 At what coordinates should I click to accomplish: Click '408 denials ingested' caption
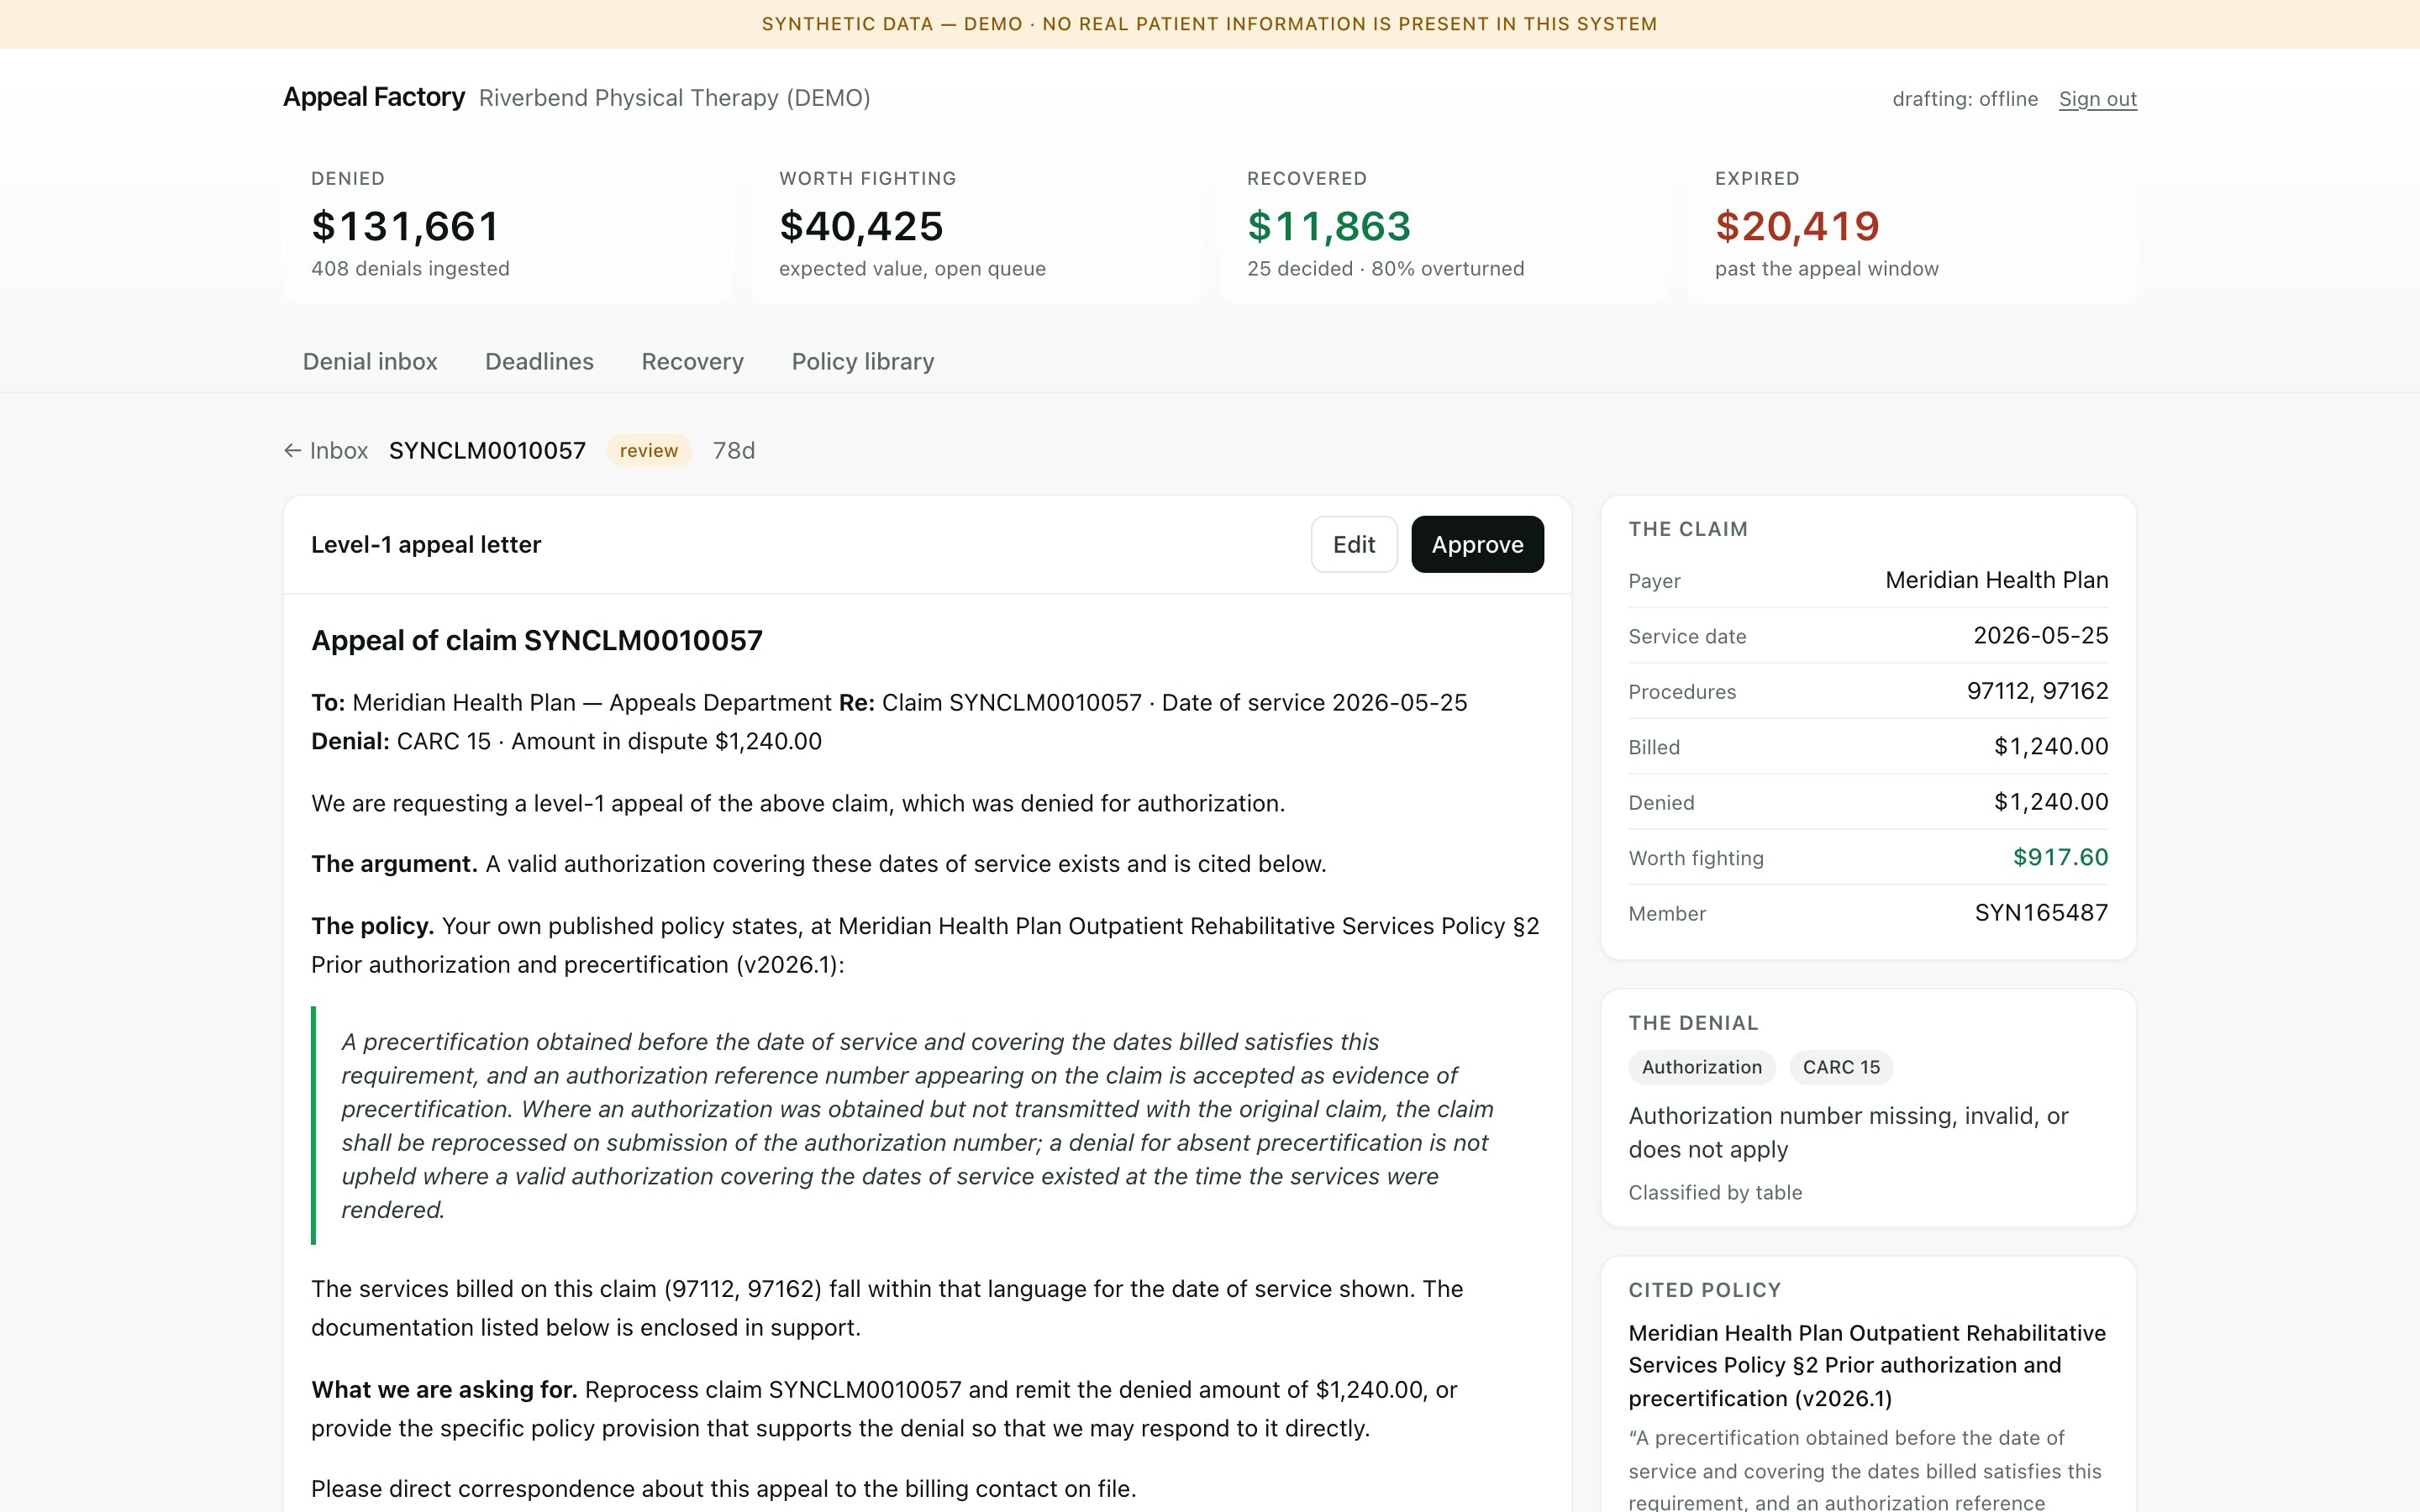[410, 268]
